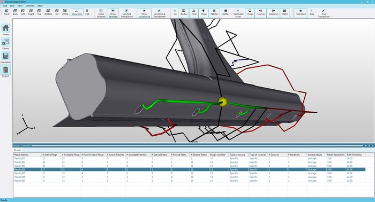Launch the Simulation calculator icon

click(5, 57)
